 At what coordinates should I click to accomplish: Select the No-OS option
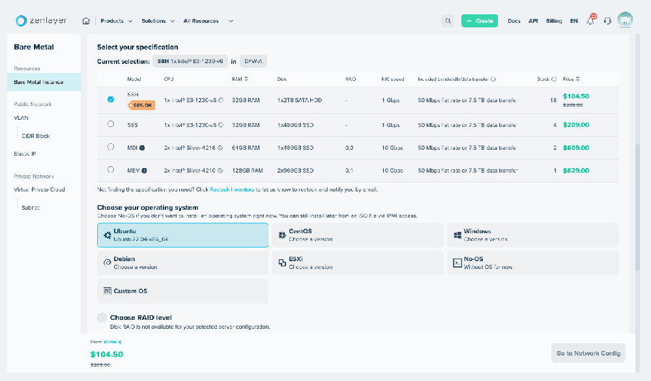pyautogui.click(x=532, y=262)
